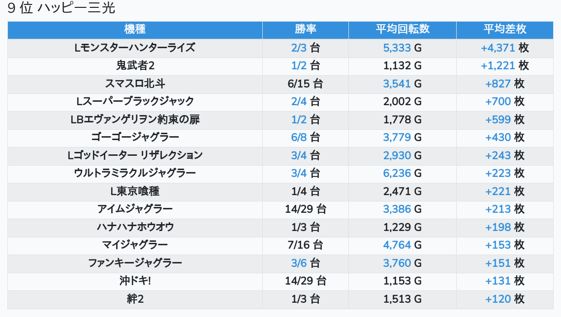Click the 機種 column header
This screenshot has width=561, height=317.
tap(135, 29)
